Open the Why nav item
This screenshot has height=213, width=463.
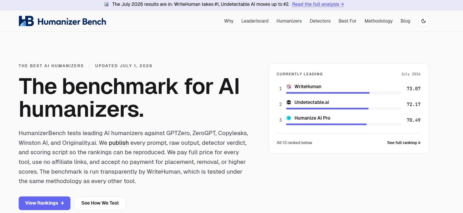click(x=229, y=21)
